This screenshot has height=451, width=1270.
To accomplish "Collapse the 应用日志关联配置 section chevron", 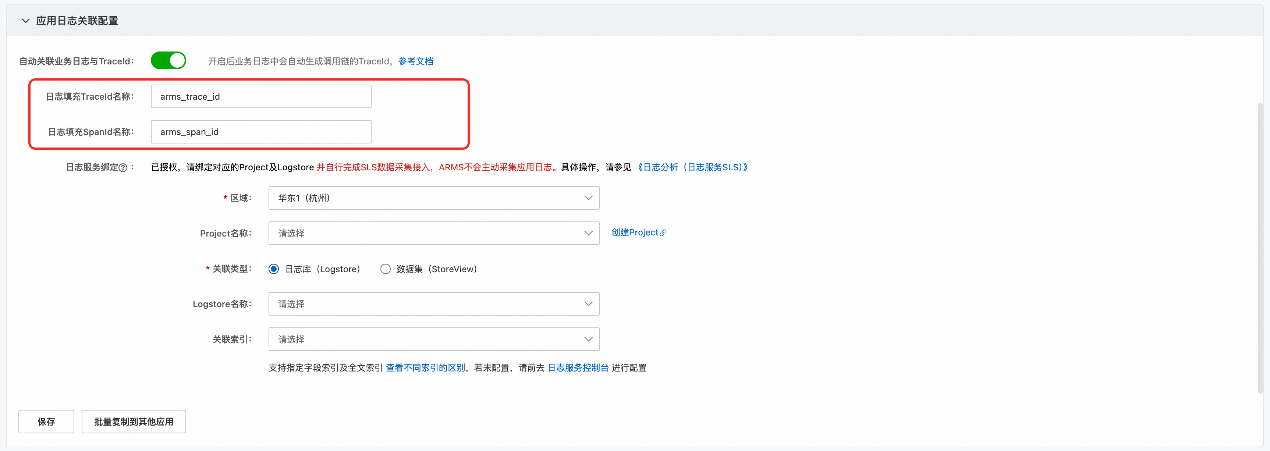I will point(25,21).
